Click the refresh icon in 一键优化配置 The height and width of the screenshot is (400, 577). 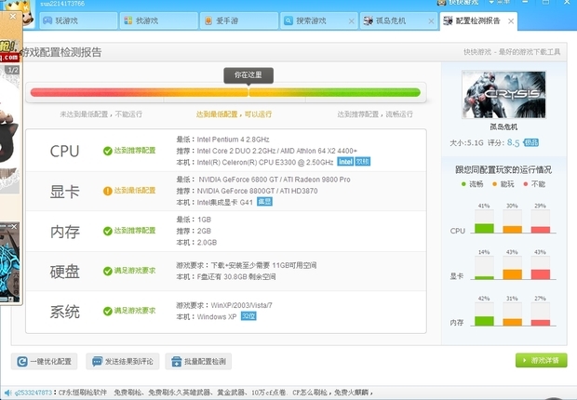22,361
